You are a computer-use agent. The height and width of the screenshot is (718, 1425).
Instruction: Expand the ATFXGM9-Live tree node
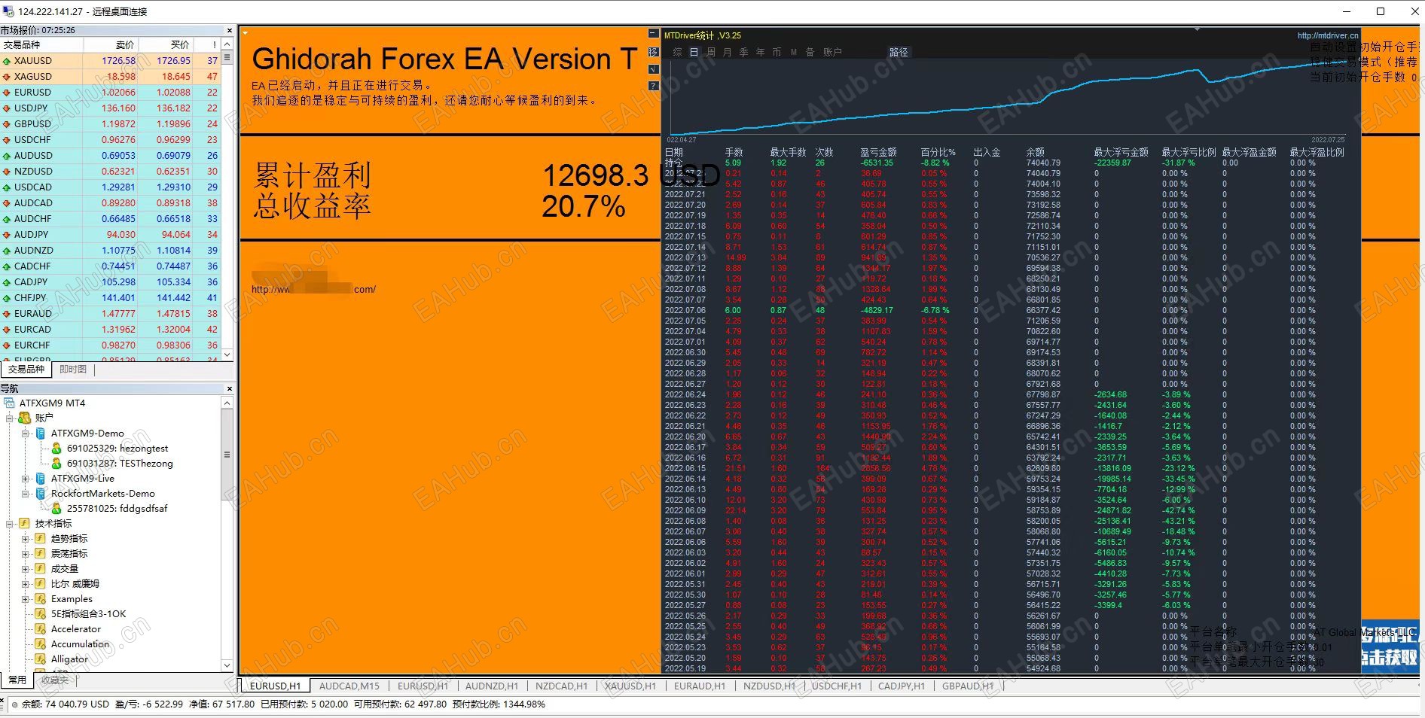pyautogui.click(x=26, y=479)
